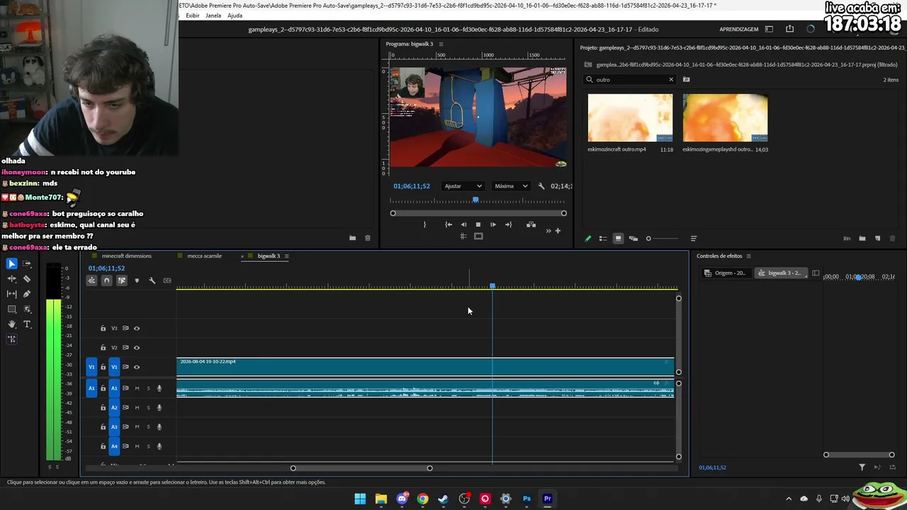Expand more Program monitor transport buttons
The image size is (907, 510).
[x=548, y=230]
